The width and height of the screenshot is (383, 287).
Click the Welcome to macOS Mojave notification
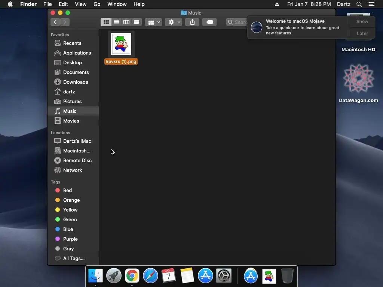[x=298, y=27]
